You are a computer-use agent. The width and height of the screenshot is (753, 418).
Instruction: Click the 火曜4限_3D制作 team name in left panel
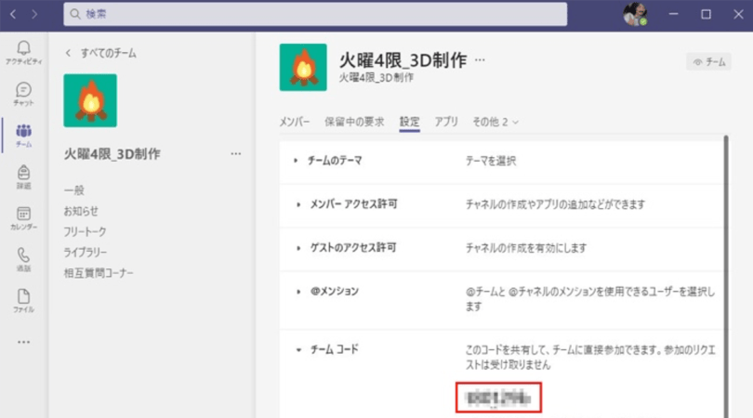112,154
